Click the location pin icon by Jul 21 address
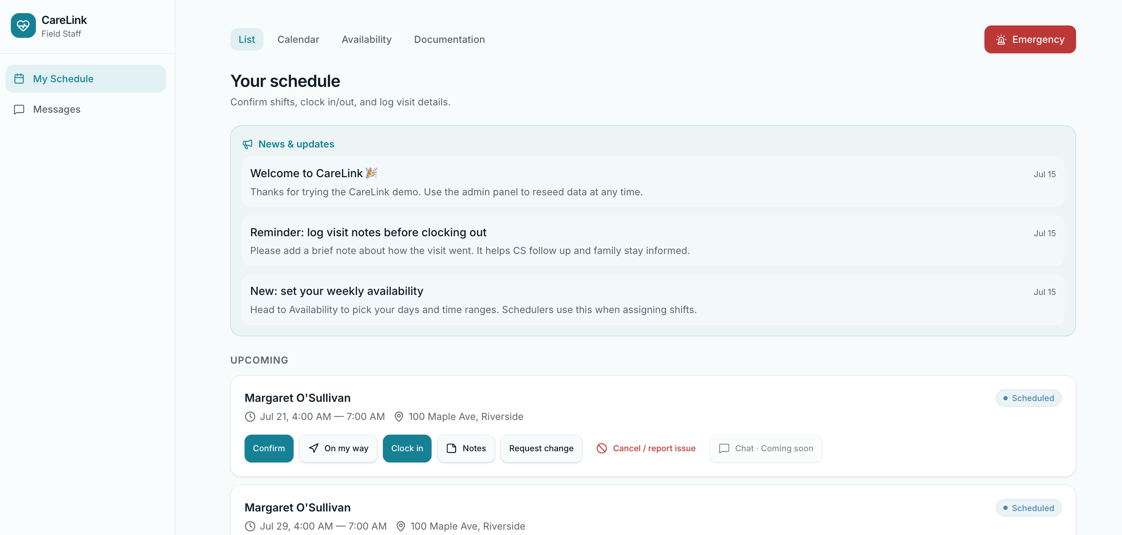The image size is (1122, 535). pyautogui.click(x=399, y=416)
